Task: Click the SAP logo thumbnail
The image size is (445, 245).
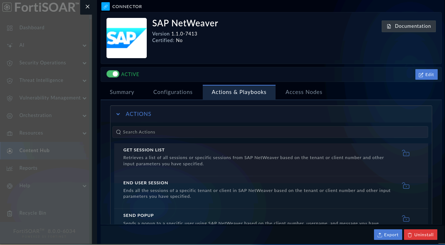Action: [x=127, y=38]
